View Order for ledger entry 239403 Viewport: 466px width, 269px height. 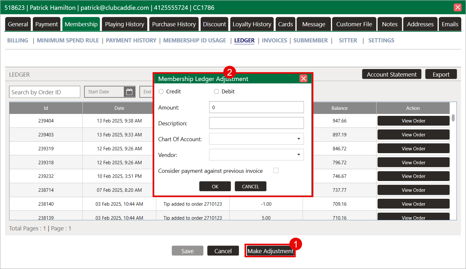413,135
